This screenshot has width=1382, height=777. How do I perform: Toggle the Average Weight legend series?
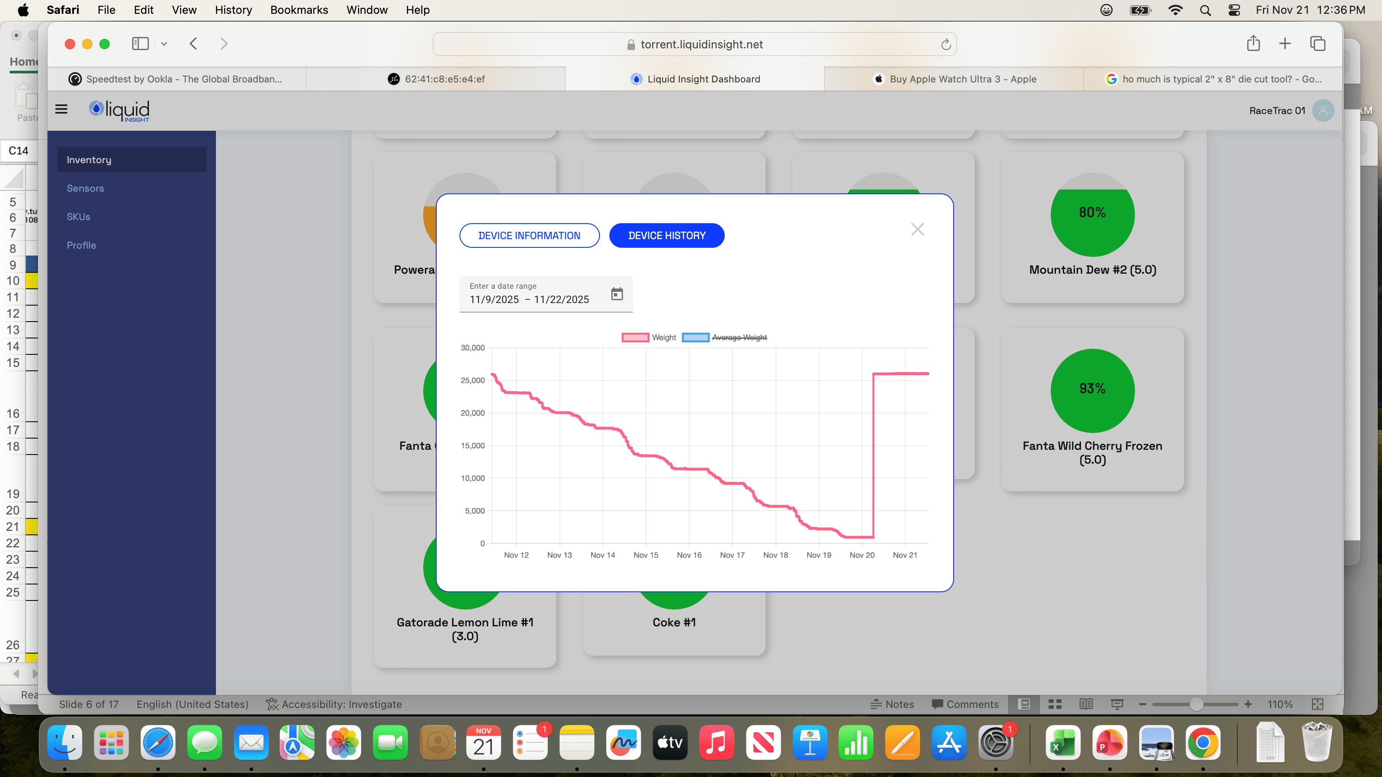pyautogui.click(x=724, y=337)
